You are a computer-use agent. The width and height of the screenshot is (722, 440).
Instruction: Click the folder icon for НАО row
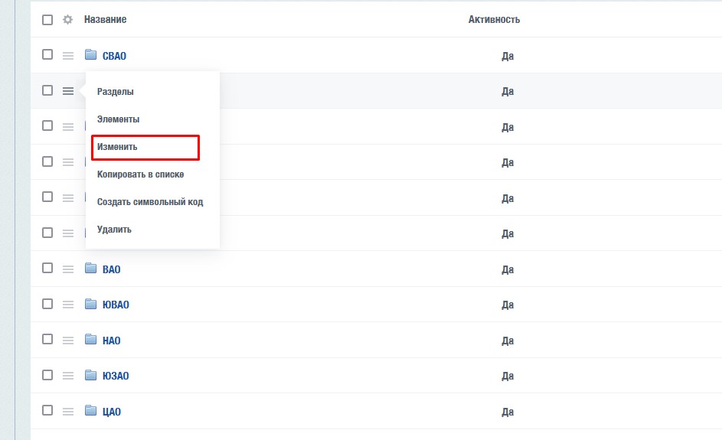click(91, 340)
